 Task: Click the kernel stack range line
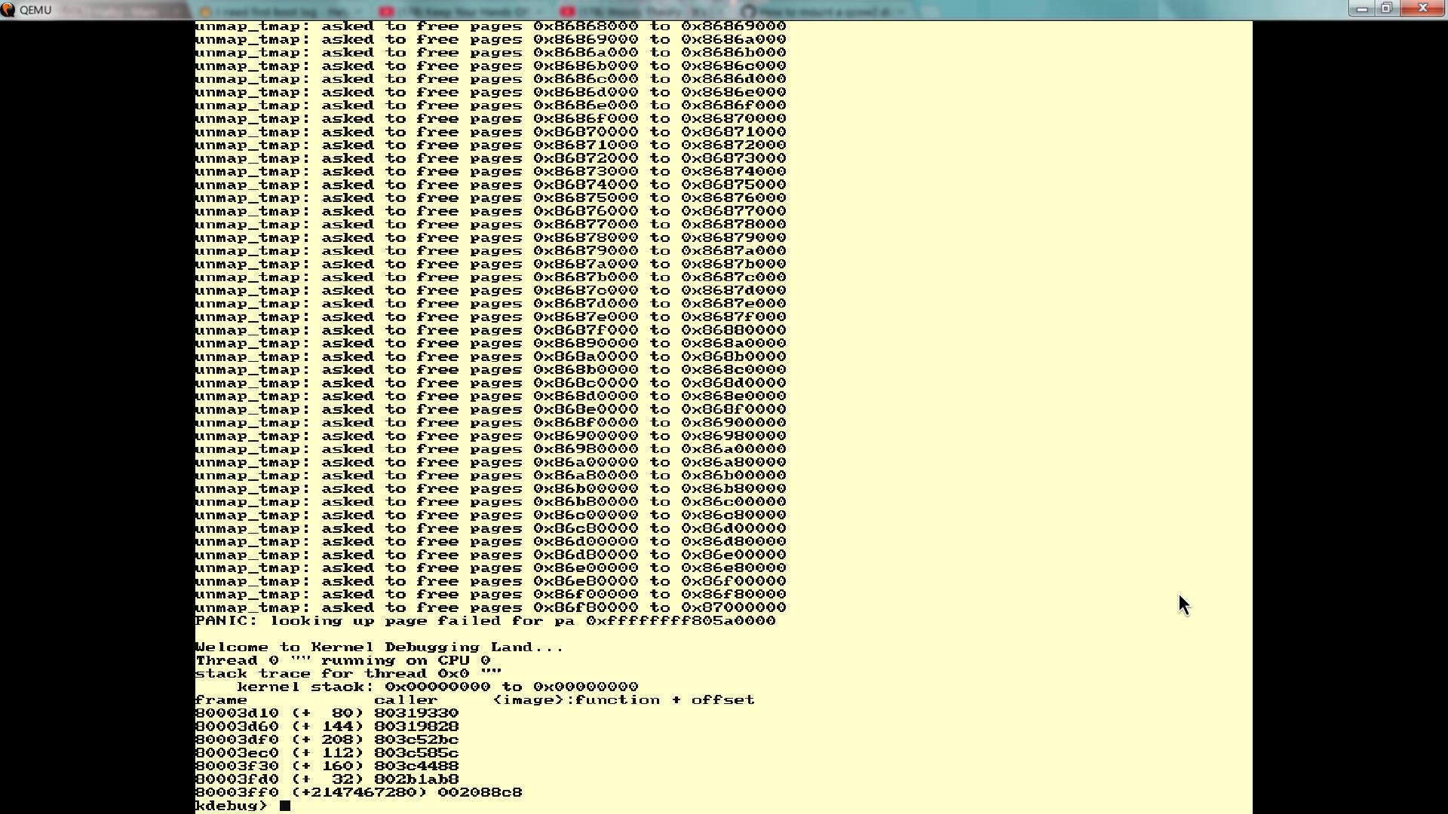(437, 687)
